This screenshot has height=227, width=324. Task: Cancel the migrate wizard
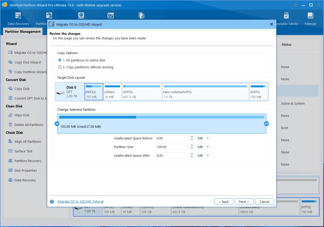pos(264,202)
